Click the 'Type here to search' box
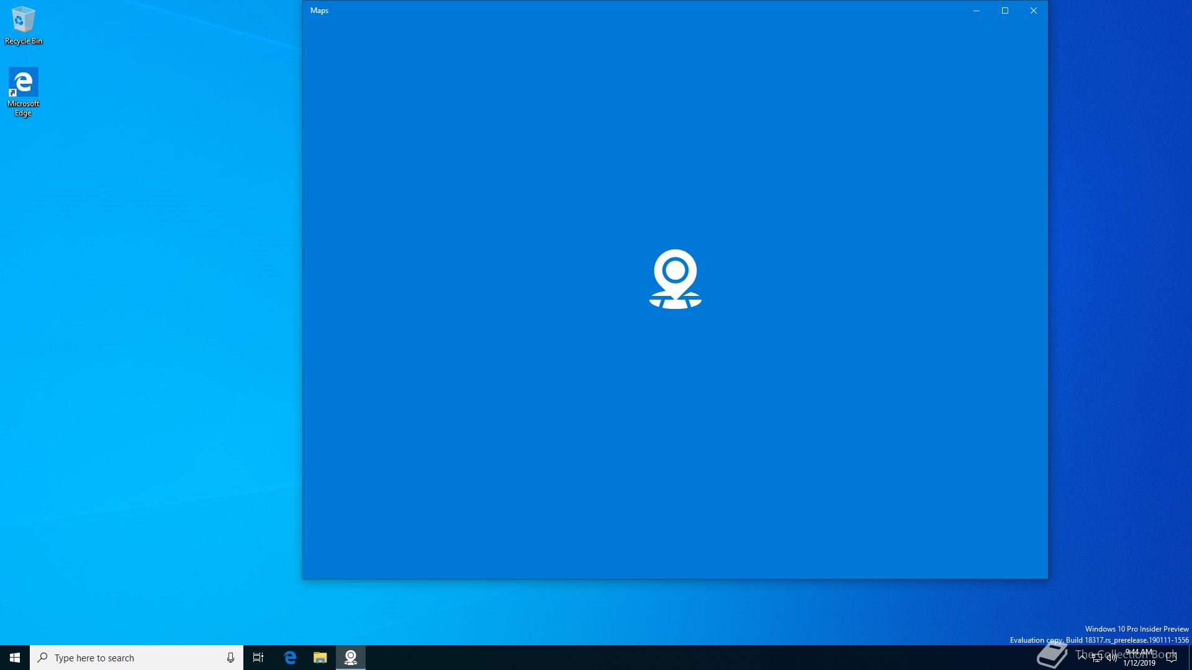The image size is (1192, 670). tap(137, 658)
